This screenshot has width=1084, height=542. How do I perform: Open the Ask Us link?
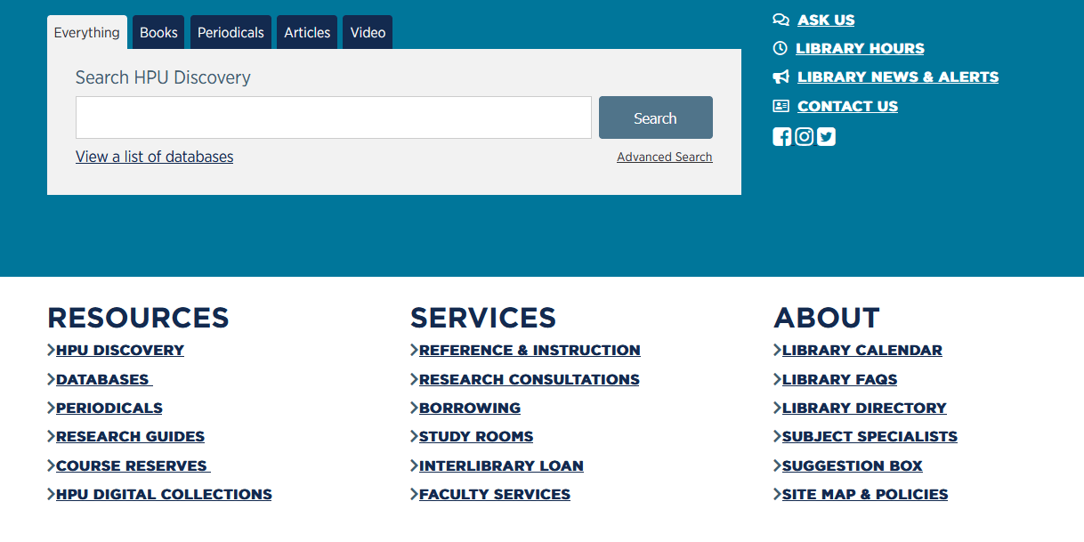[826, 20]
